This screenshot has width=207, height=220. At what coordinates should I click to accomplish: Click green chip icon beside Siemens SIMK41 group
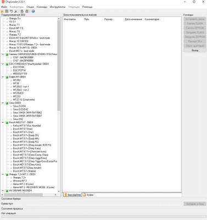click(7, 54)
